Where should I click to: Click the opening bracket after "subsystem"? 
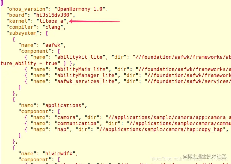click(x=47, y=33)
